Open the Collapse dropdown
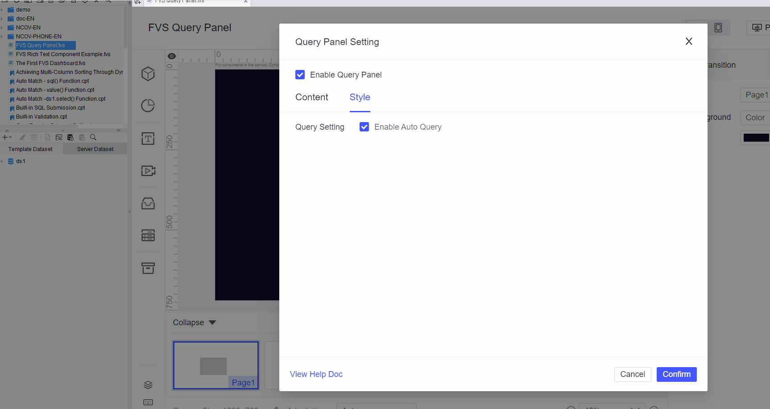 point(194,322)
